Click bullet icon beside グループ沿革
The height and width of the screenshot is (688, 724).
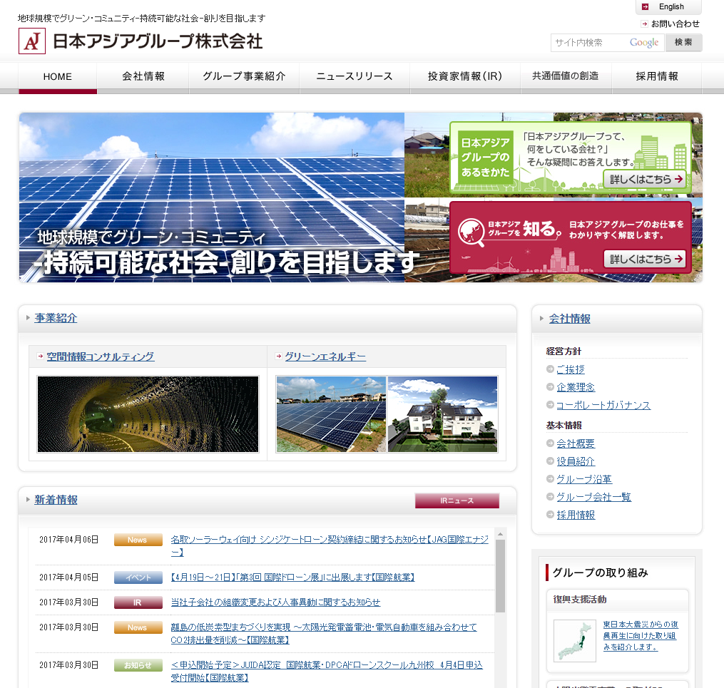pos(550,479)
